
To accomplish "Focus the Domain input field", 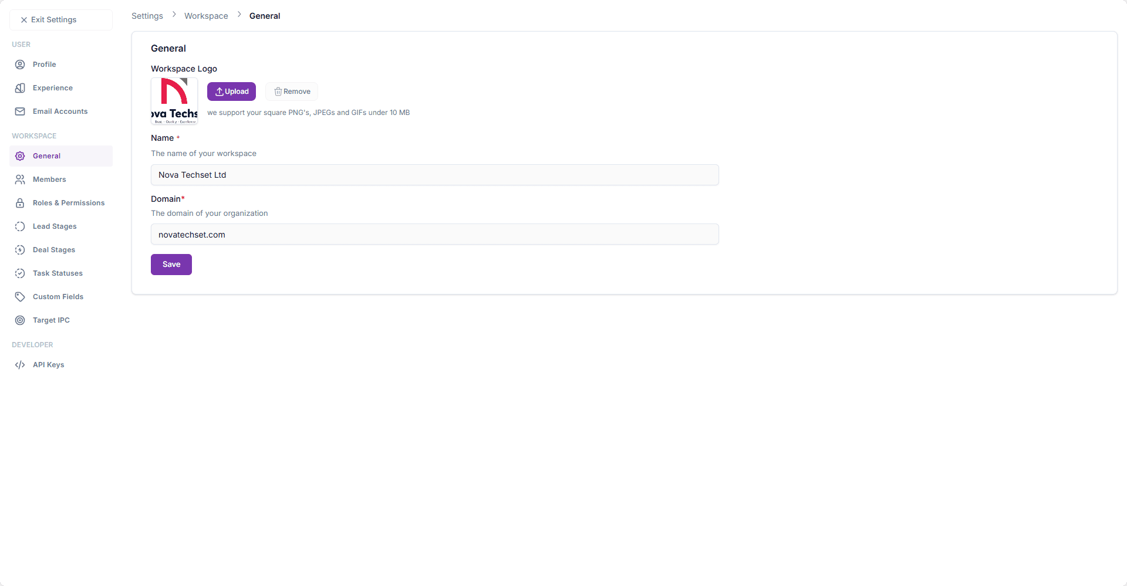I will pos(434,235).
